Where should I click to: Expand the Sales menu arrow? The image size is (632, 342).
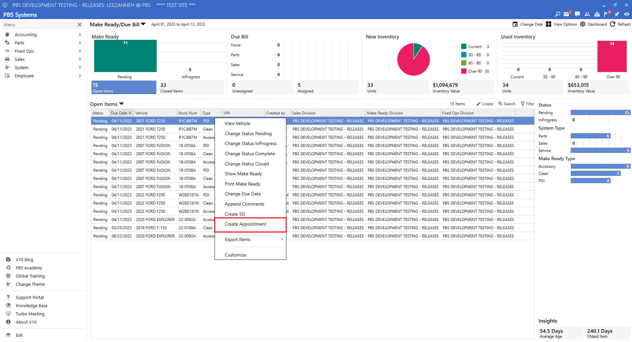coord(80,59)
